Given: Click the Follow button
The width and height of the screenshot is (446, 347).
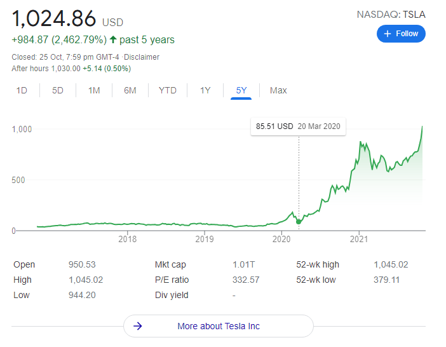Looking at the screenshot, I should point(401,34).
